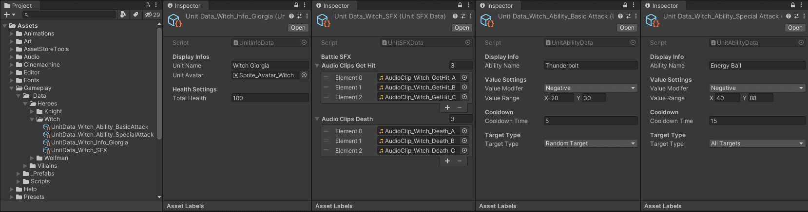Screen dimensions: 808x212
Task: Click Open button for Witch_SFX asset
Action: pyautogui.click(x=462, y=28)
